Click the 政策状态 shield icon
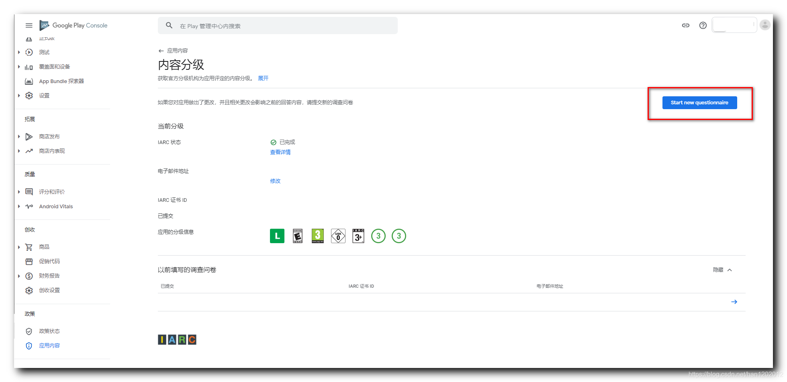This screenshot has width=787, height=382. coord(29,331)
